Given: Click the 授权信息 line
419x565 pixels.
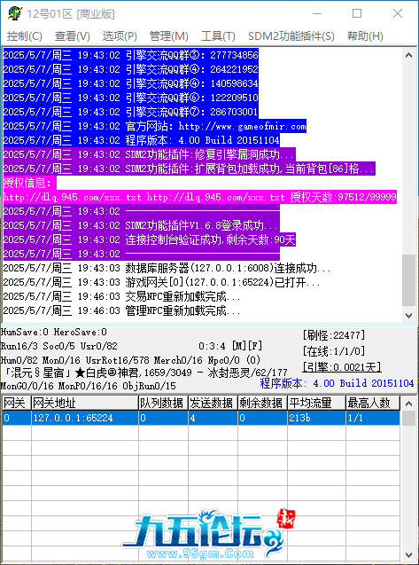Looking at the screenshot, I should click(30, 183).
